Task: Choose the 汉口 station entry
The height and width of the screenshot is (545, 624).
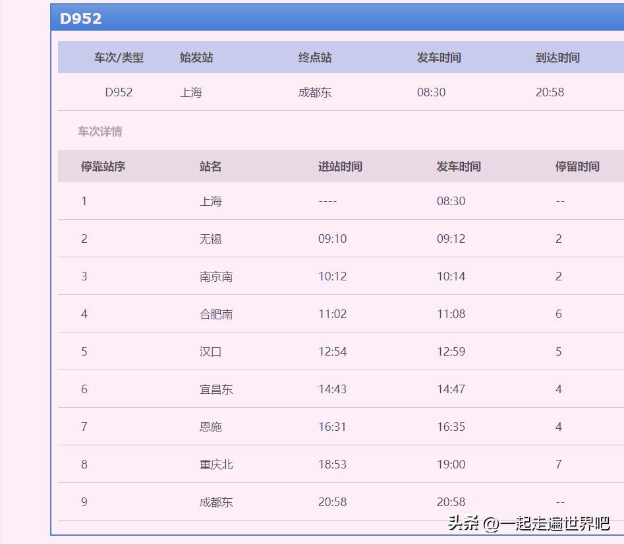Action: [211, 352]
